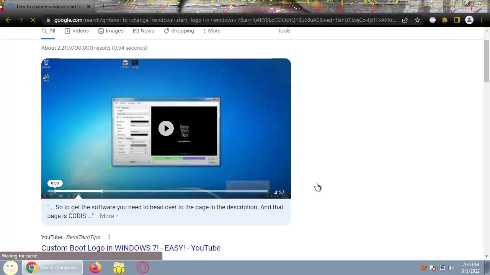Click the 4:37 video duration label
The image size is (490, 275).
click(279, 193)
